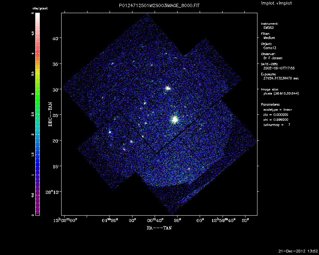Click colour bar tick label 2.5

(33, 114)
